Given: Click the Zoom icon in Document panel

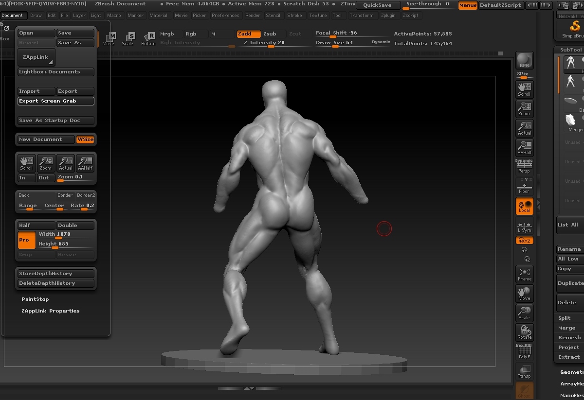Looking at the screenshot, I should pyautogui.click(x=46, y=163).
